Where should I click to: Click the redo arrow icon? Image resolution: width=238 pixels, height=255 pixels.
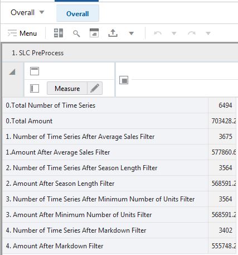click(x=192, y=33)
